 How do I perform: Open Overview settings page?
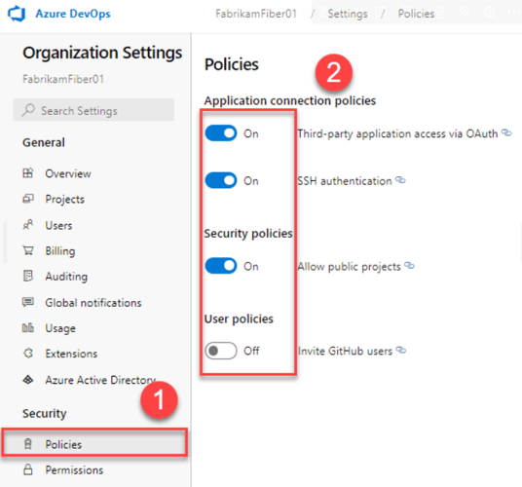tap(68, 173)
